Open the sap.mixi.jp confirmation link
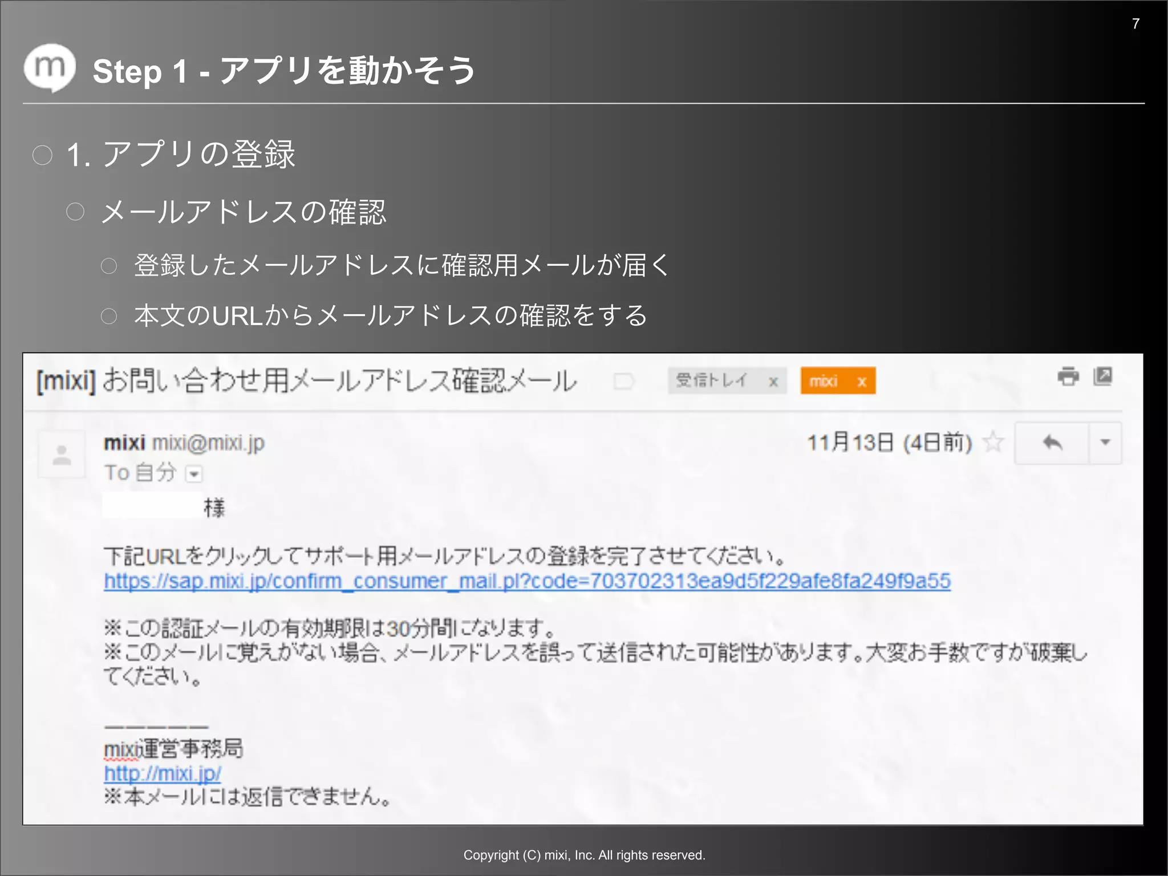 (527, 581)
